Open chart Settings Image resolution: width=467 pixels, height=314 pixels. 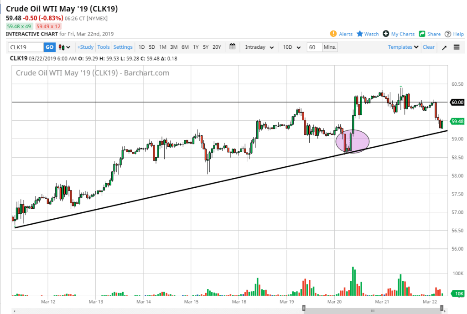pos(123,47)
